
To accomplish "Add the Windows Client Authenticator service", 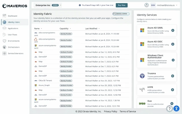I will 173,60.
